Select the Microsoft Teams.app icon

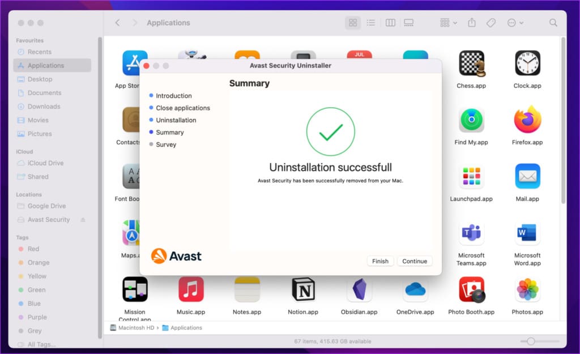coord(471,233)
